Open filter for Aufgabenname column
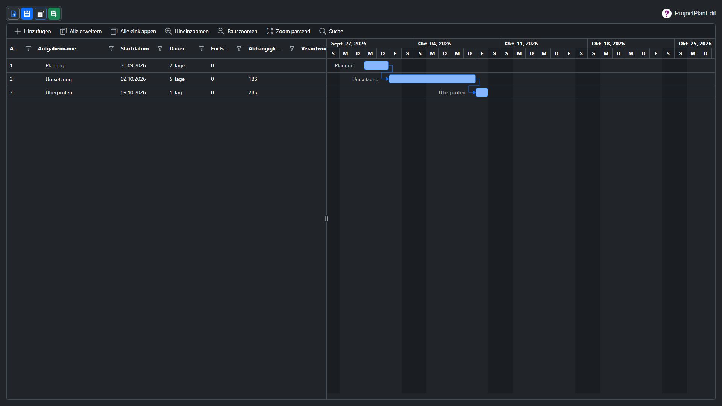Screen dimensions: 722x406 click(111, 48)
